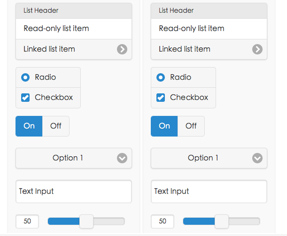
Task: Click the arrow icon on left Linked list item
Action: tap(122, 49)
